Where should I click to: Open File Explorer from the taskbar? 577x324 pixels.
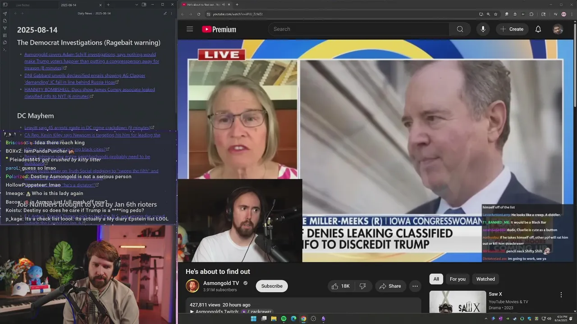point(274,319)
